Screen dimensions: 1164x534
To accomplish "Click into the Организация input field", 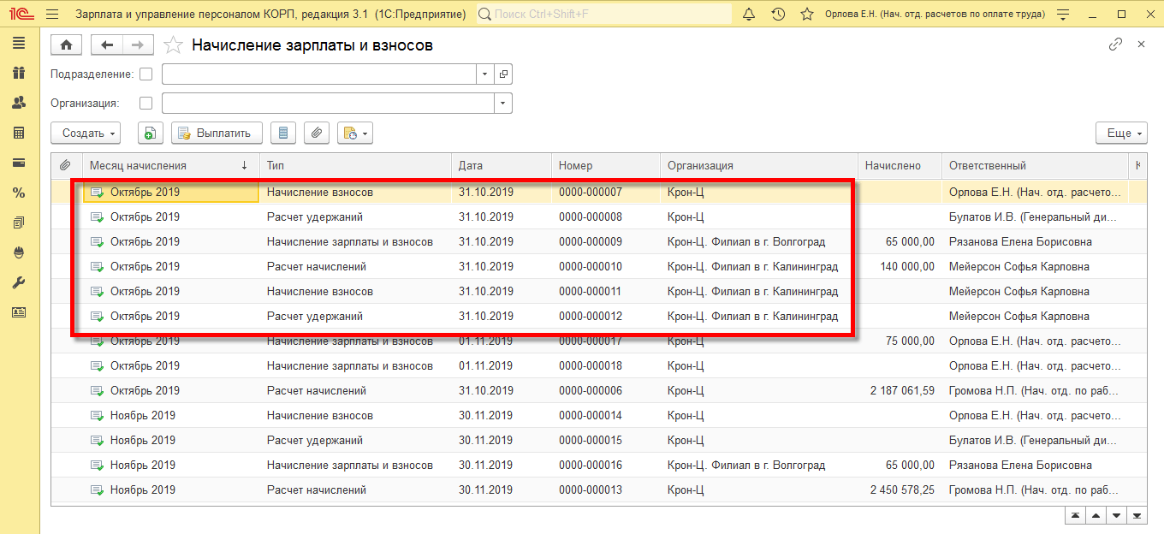I will click(x=329, y=104).
